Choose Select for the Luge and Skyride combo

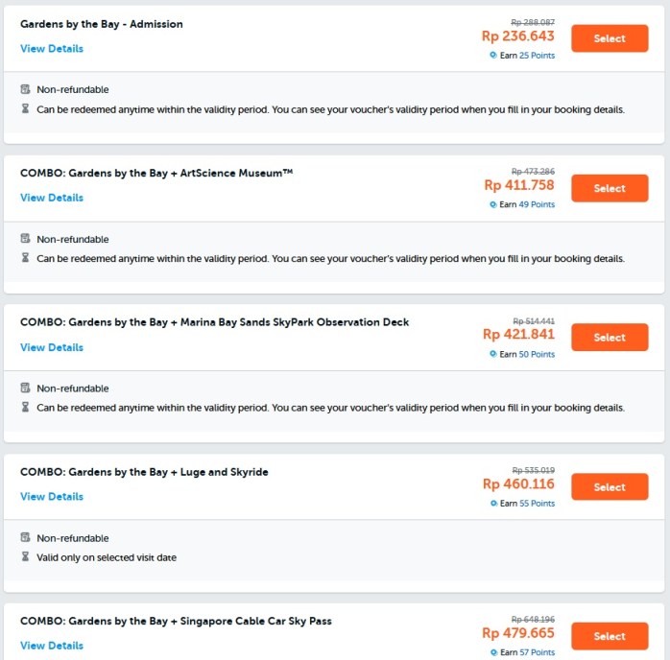pos(610,487)
